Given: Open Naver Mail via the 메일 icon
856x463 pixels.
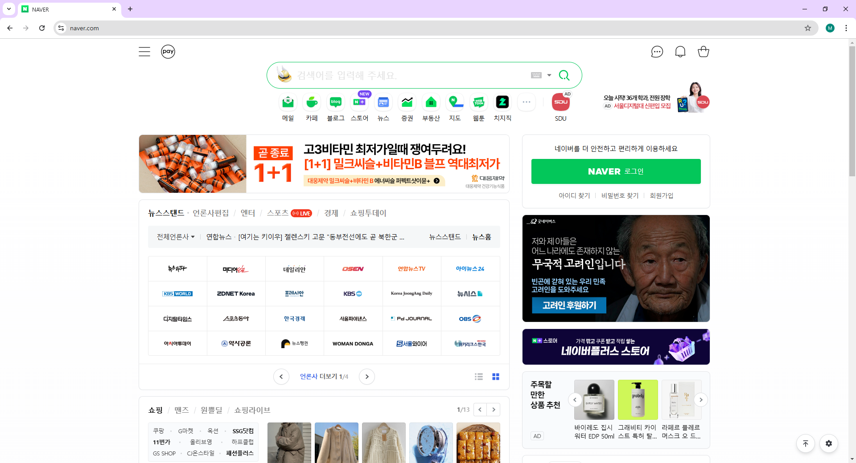Looking at the screenshot, I should coord(288,102).
